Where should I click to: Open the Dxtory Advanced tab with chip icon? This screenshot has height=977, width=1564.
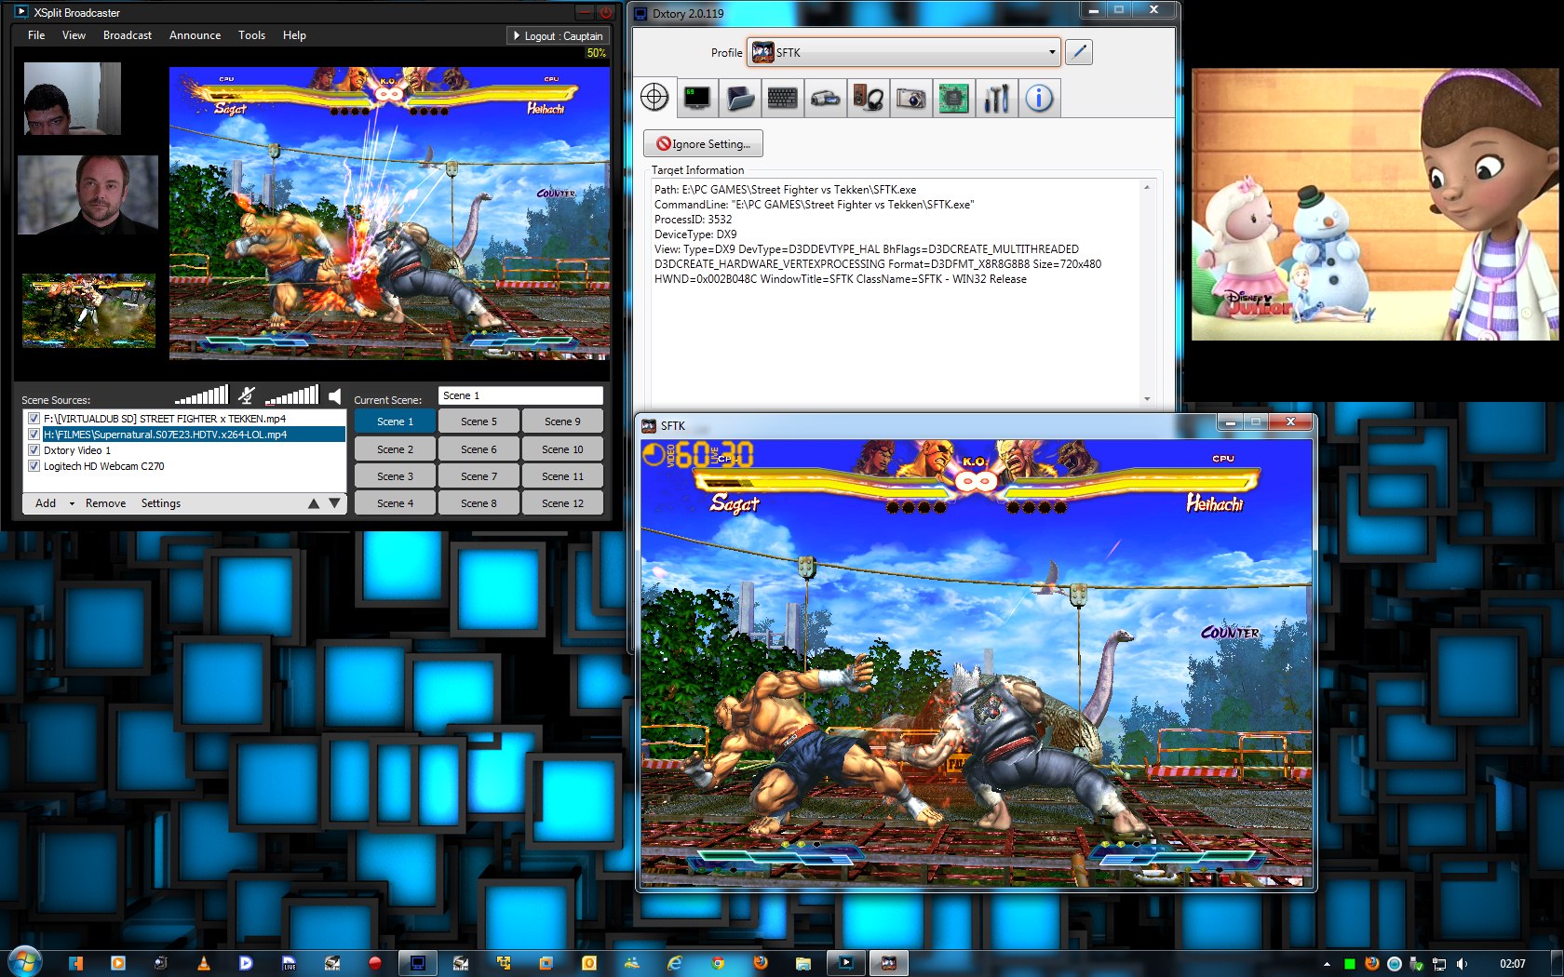click(954, 97)
